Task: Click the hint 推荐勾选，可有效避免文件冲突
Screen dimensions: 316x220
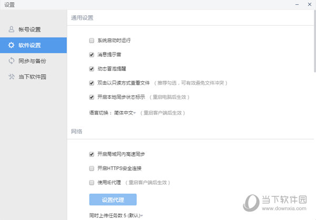Action: pos(191,83)
